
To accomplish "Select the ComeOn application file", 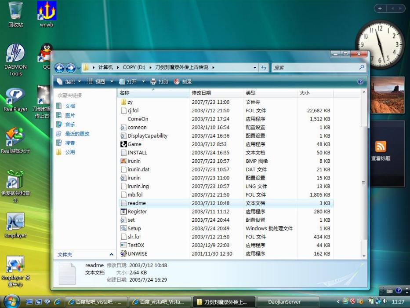I will point(138,119).
